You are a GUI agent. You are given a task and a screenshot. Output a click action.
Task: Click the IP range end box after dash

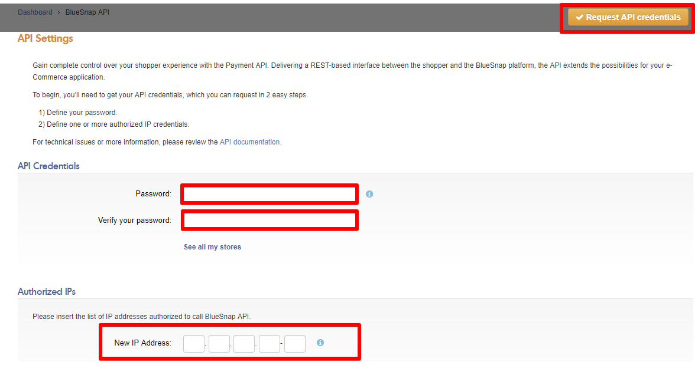click(x=295, y=344)
